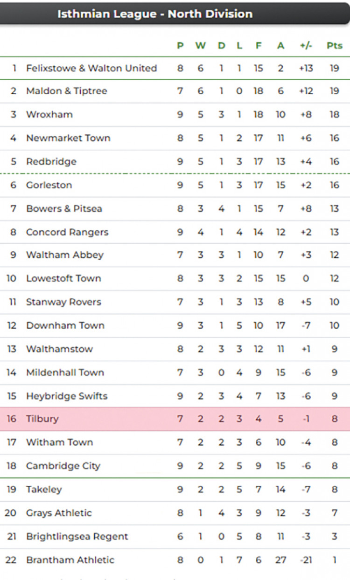Open Cambridge City team link
This screenshot has height=580, width=350.
coord(63,466)
